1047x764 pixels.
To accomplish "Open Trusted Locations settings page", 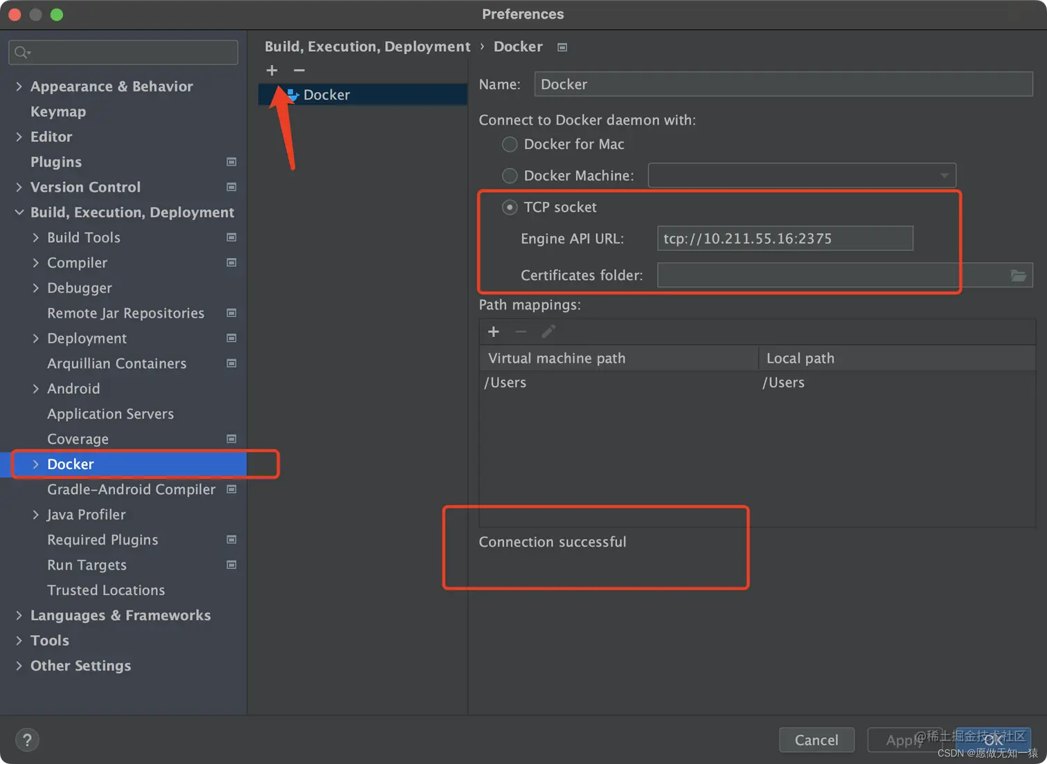I will 106,590.
